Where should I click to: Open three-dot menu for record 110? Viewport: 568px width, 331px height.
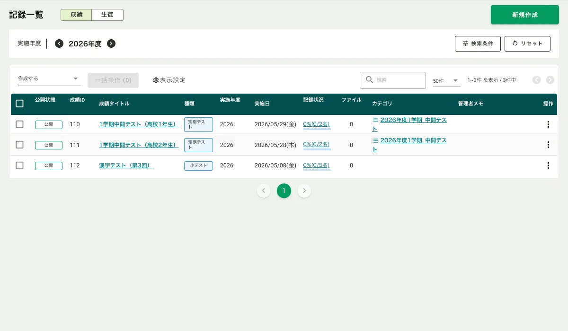pyautogui.click(x=548, y=124)
